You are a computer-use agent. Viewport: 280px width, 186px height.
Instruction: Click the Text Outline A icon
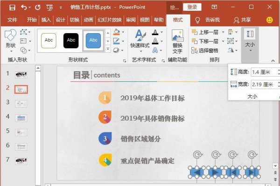tap(155, 41)
